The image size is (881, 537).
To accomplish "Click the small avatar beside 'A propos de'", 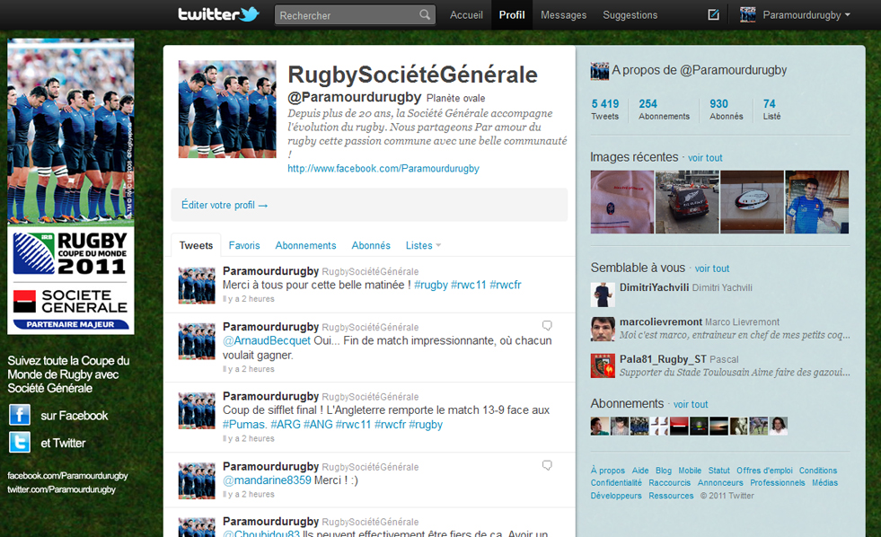I will click(600, 71).
